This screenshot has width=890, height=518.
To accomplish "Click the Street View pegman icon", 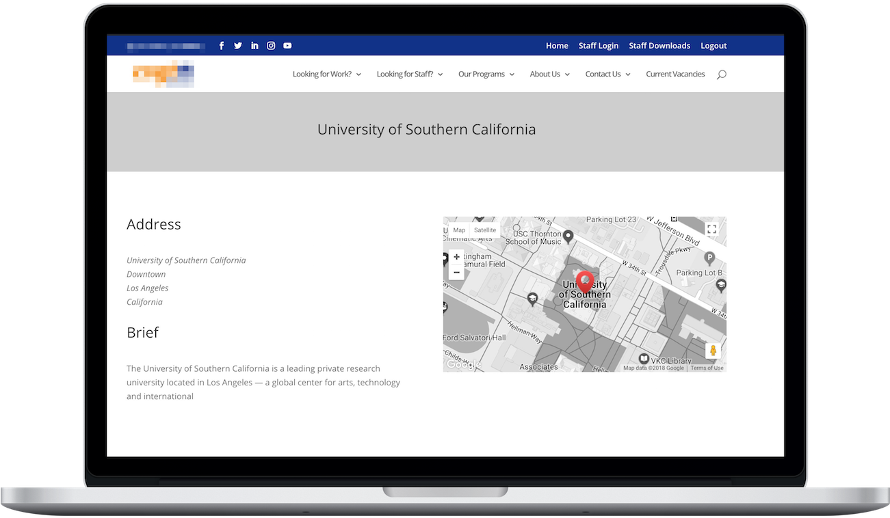I will pyautogui.click(x=713, y=351).
